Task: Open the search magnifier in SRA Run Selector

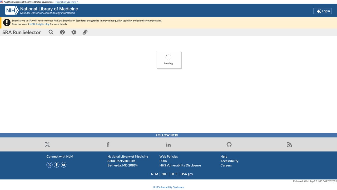Action: pos(51,32)
